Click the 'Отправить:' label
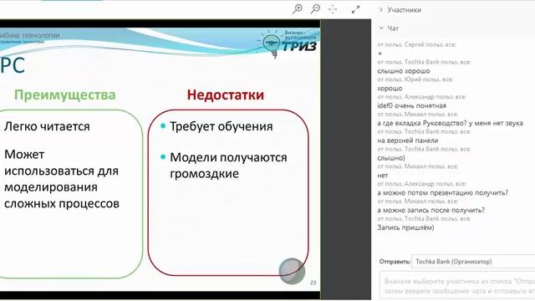Image resolution: width=535 pixels, height=301 pixels. [x=395, y=262]
